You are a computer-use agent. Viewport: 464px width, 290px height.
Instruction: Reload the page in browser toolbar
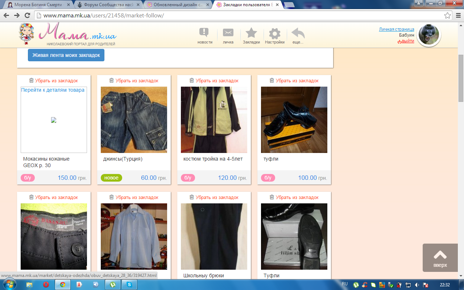[x=27, y=16]
